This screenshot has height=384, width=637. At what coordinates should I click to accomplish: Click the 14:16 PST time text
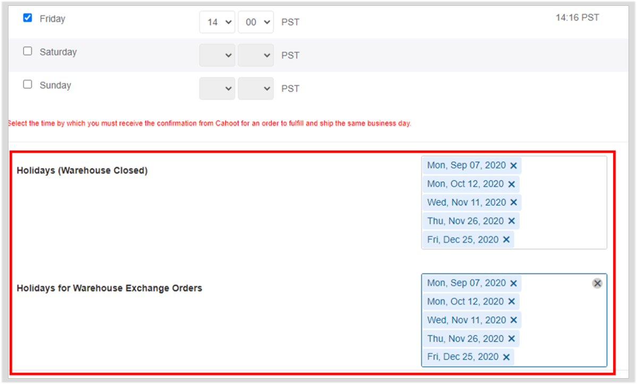click(x=577, y=18)
